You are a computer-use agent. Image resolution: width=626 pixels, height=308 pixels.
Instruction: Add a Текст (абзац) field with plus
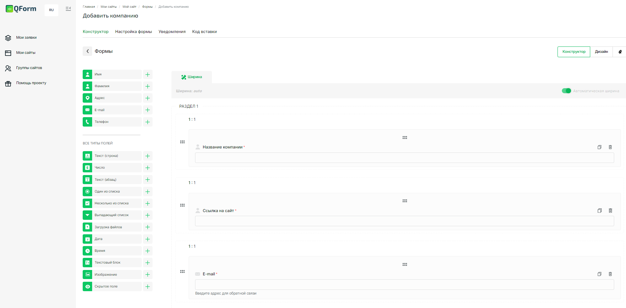(x=147, y=180)
